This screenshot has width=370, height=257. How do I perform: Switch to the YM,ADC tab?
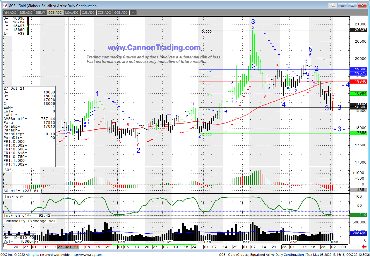pos(10,13)
